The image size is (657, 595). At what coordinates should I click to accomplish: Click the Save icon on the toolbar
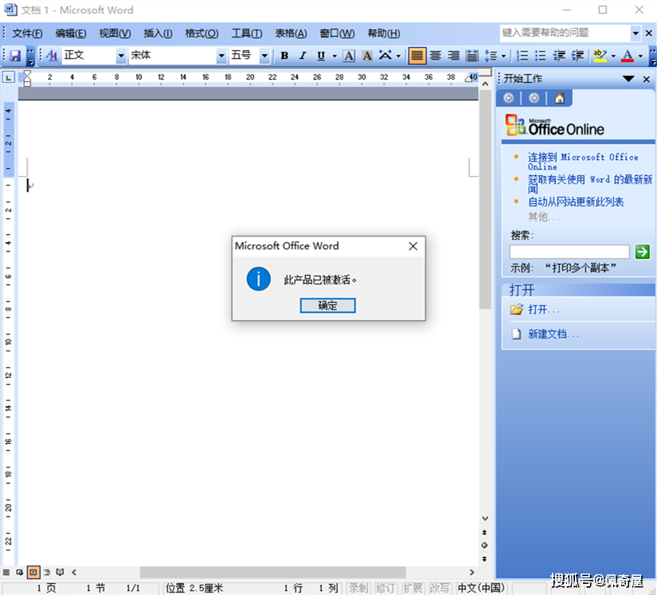[16, 55]
